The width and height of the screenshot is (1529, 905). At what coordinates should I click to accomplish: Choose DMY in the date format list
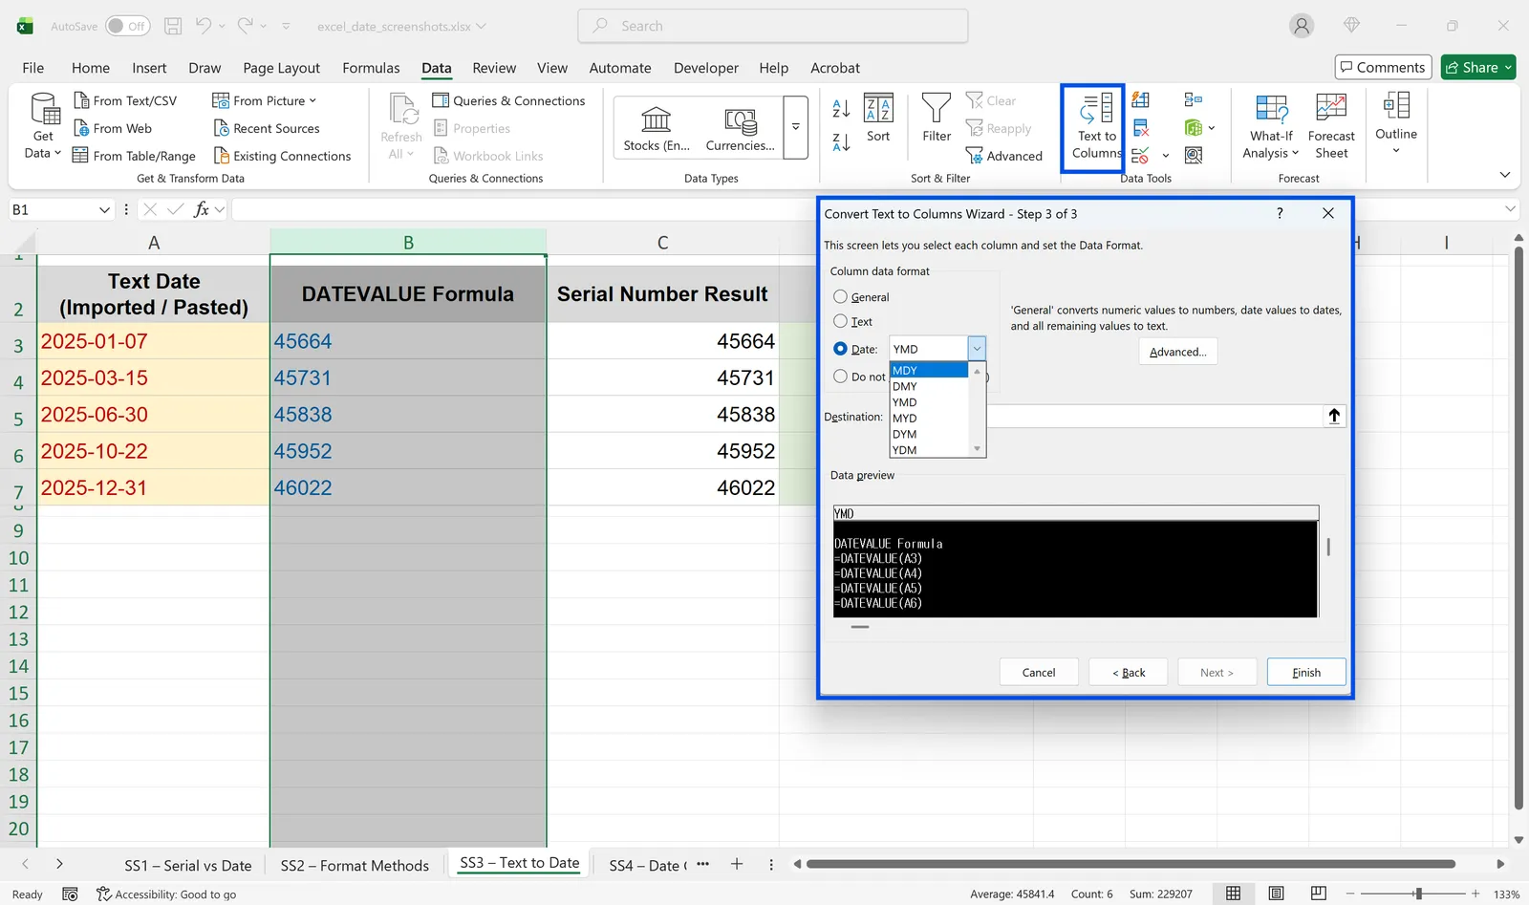point(929,386)
